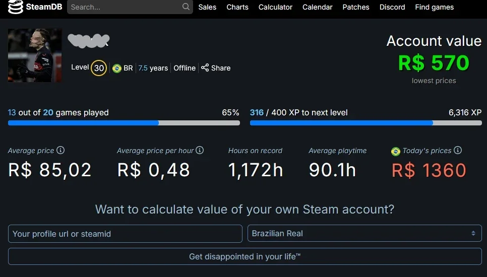
Task: Click the R$ 85,02 average price value
Action: click(x=50, y=170)
